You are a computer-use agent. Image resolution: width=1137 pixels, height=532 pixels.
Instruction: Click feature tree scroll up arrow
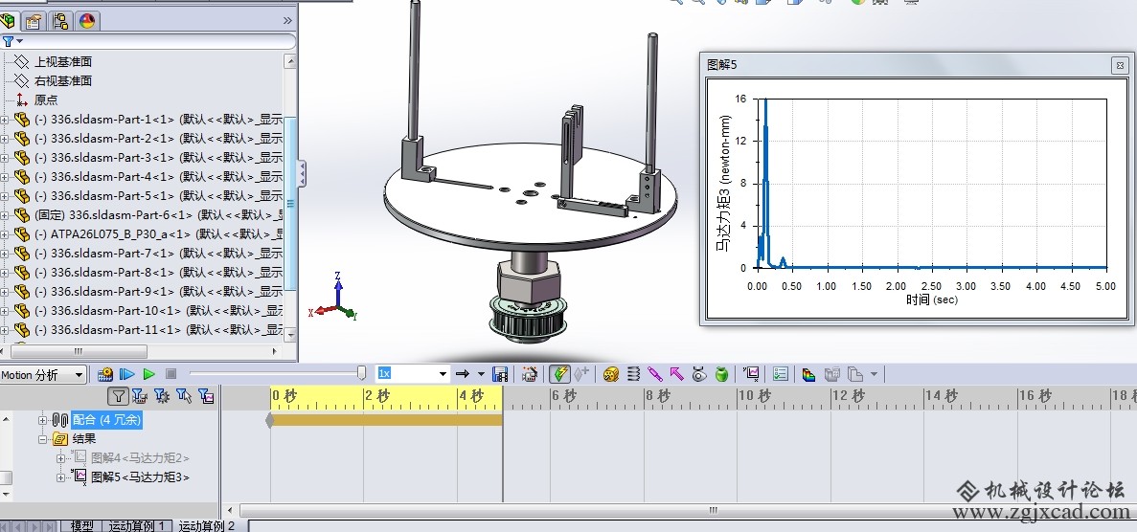coord(290,61)
